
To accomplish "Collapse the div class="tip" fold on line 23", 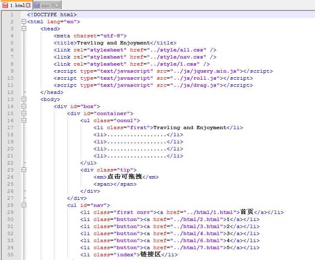I will pyautogui.click(x=24, y=170).
